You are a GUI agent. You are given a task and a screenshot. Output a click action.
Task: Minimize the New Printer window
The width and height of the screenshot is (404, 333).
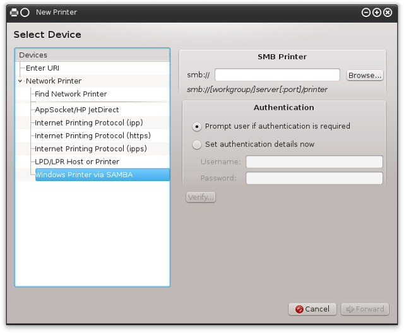click(x=366, y=13)
